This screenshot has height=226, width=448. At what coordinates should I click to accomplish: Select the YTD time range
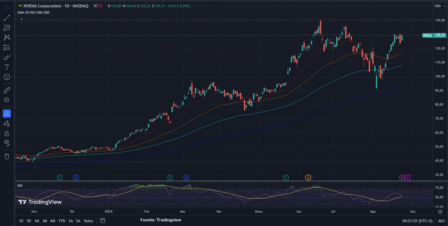point(62,221)
